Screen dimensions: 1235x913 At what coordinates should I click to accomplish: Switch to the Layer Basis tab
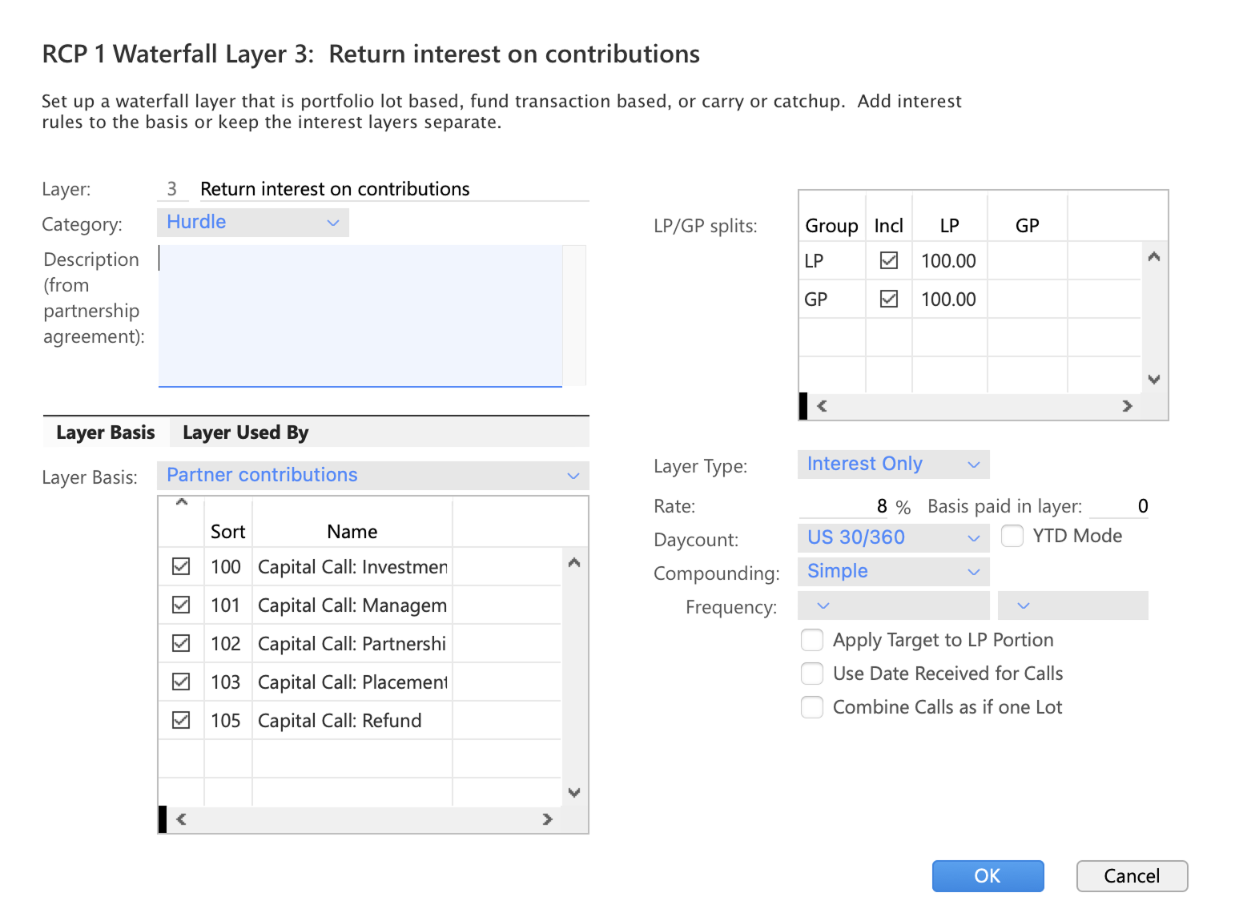106,432
